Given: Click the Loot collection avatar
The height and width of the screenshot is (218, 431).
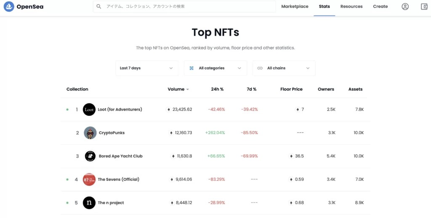Looking at the screenshot, I should (x=89, y=109).
